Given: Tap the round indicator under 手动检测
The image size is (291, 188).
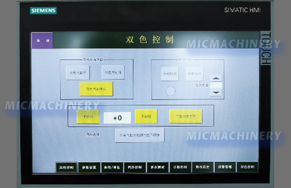Looking at the screenshot, I should 170,91.
